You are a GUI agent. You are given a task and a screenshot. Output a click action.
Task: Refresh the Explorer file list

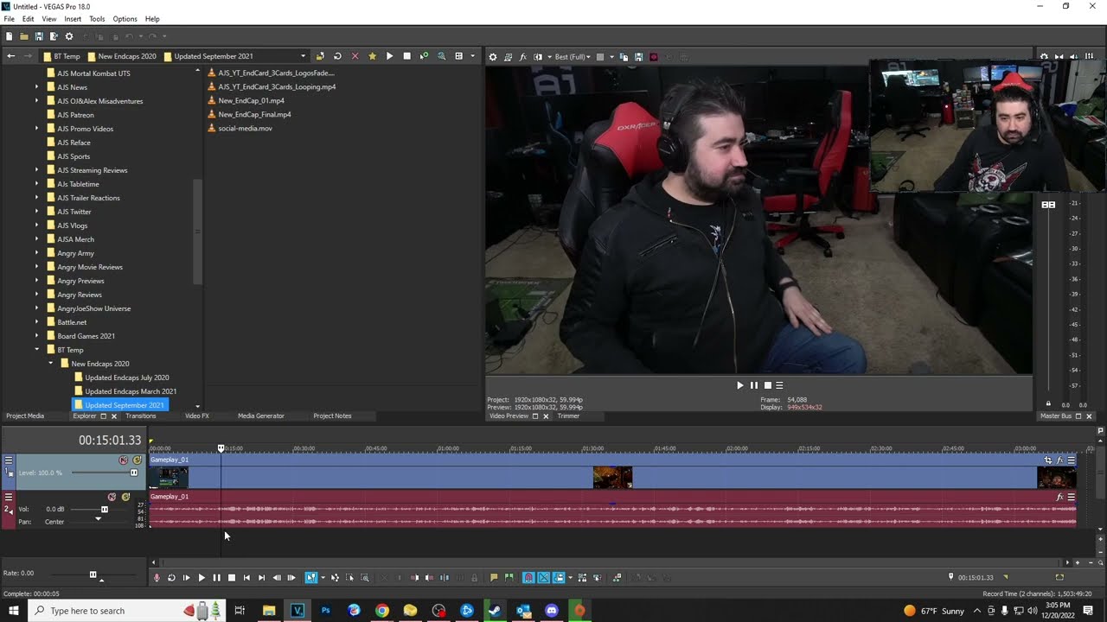[x=337, y=56]
